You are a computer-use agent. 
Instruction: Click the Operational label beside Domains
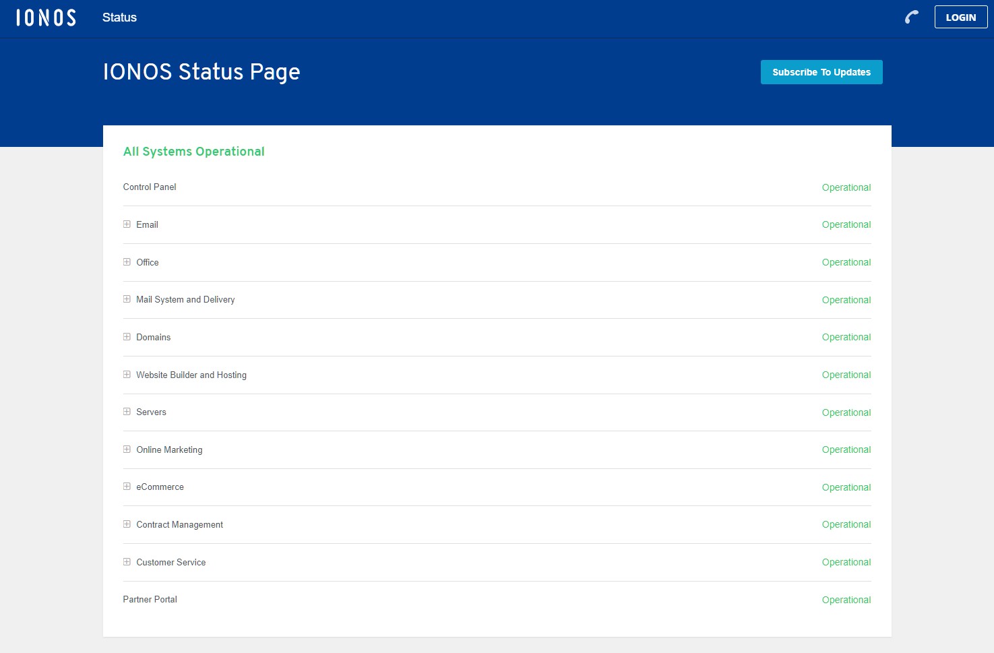point(846,337)
